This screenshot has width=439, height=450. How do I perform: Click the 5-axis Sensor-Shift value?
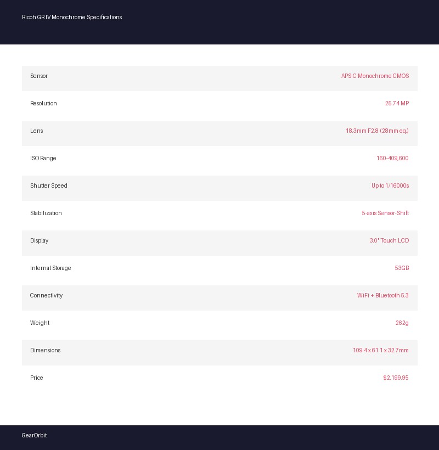[385, 213]
